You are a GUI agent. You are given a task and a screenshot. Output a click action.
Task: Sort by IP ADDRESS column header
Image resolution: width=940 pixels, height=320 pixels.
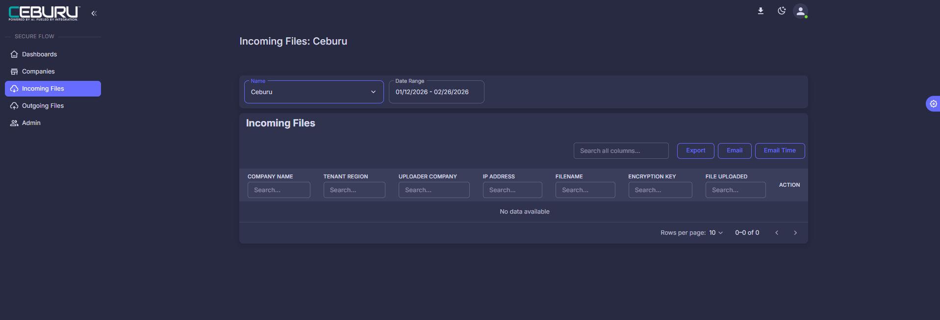coord(499,176)
